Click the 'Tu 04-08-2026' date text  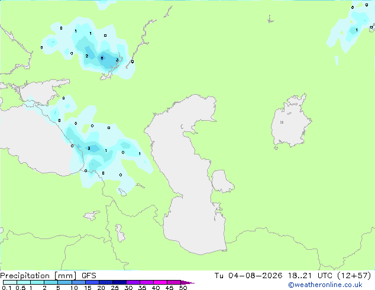click(248, 276)
